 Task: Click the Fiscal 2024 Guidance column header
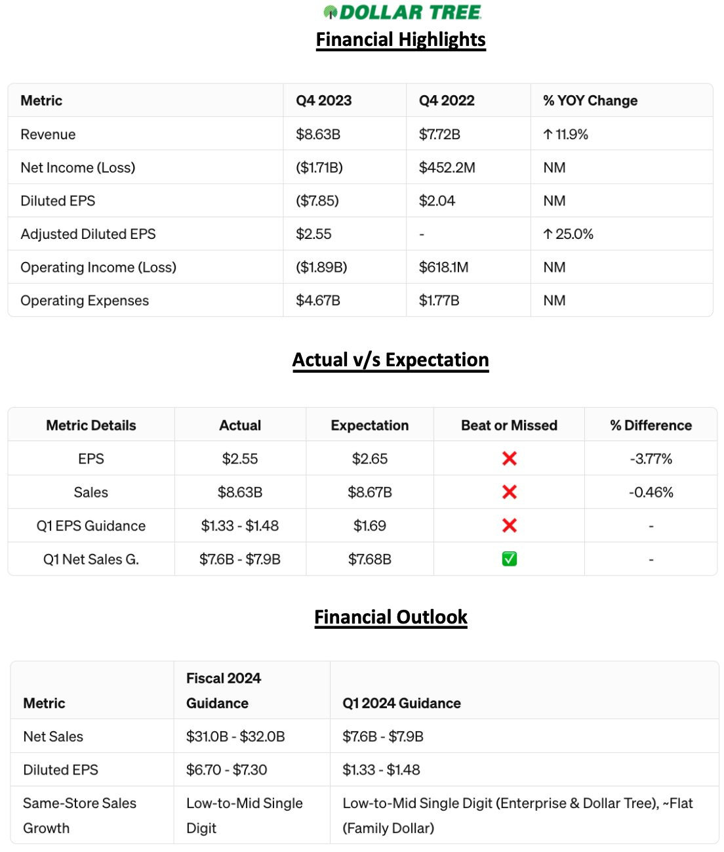point(223,691)
